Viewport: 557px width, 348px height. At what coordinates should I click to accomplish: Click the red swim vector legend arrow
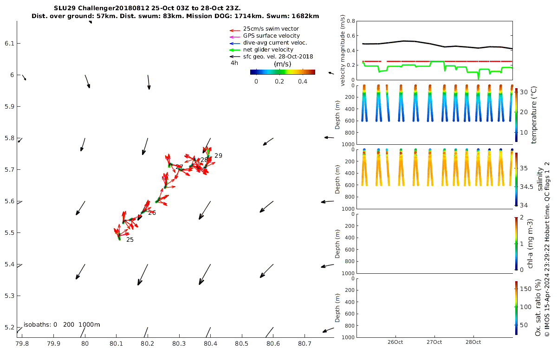pyautogui.click(x=234, y=31)
